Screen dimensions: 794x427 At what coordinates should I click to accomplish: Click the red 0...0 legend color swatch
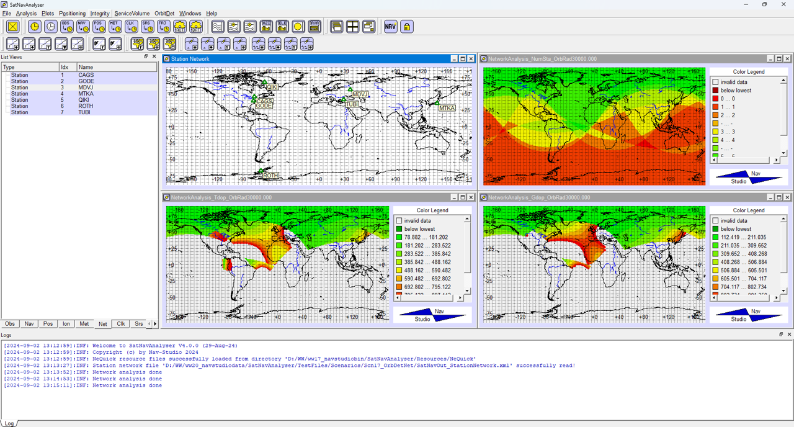coord(715,99)
